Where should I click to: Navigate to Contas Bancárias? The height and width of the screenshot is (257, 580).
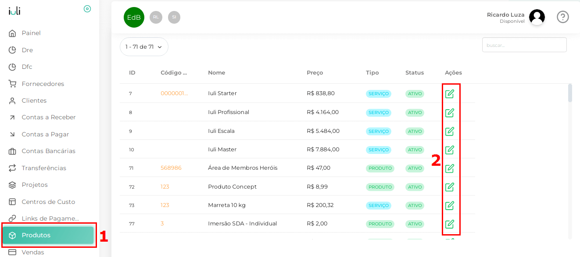50,151
